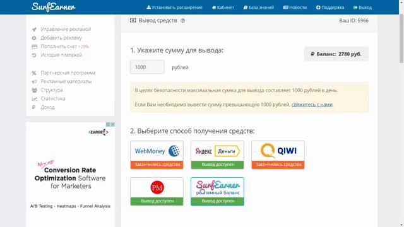The image size is (404, 227).
Task: Click the people icon for Структура
Action: click(34, 90)
